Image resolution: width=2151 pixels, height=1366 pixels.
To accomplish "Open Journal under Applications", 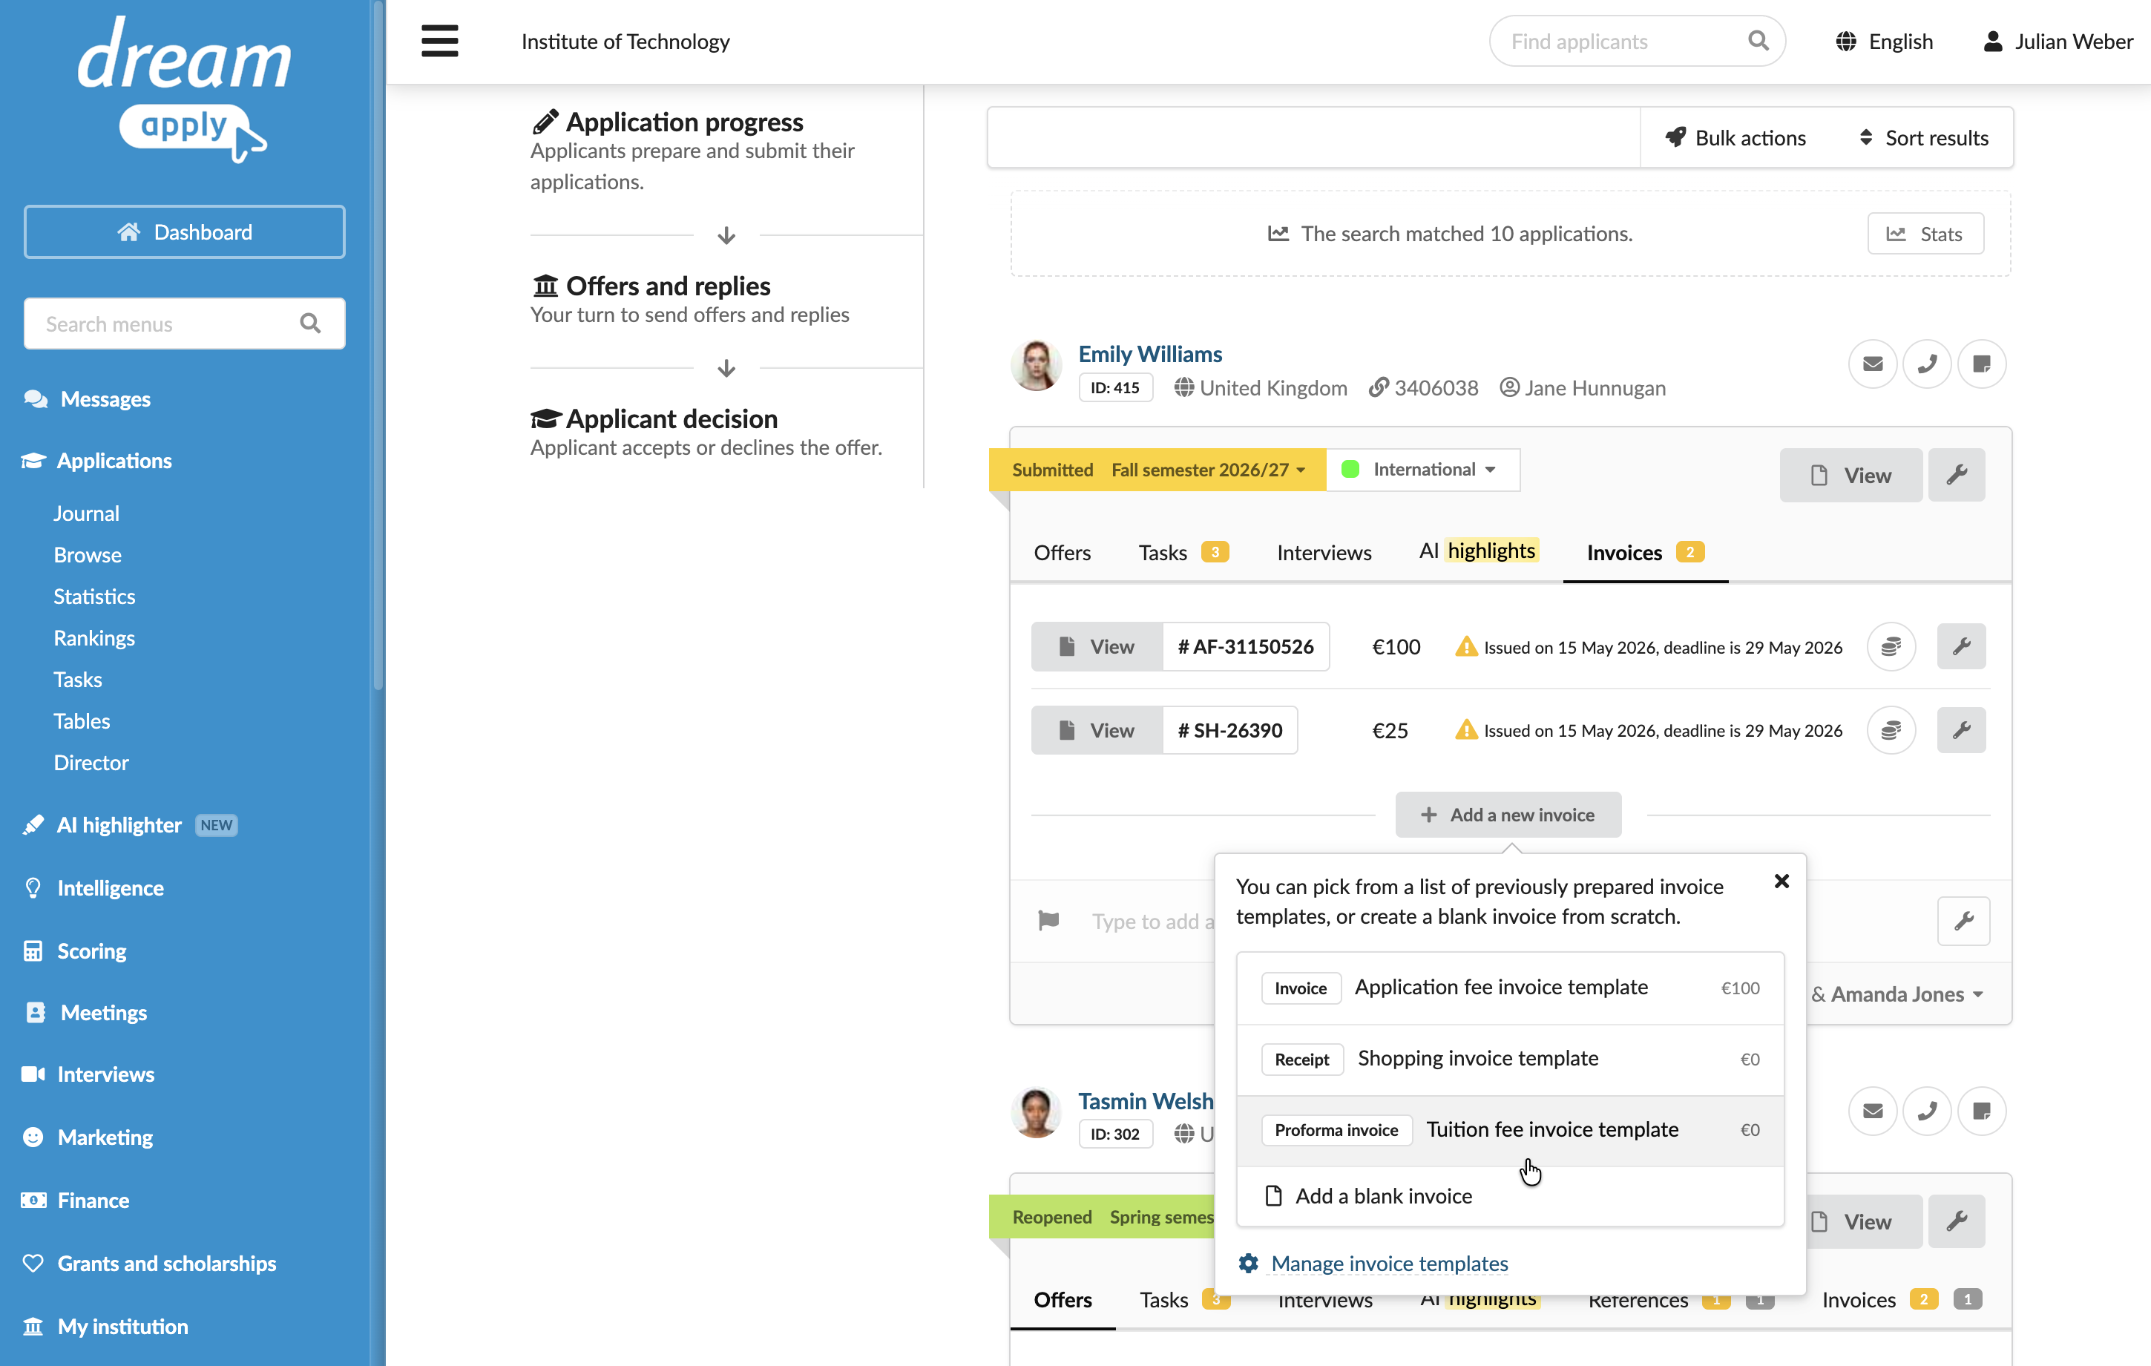I will pos(86,513).
